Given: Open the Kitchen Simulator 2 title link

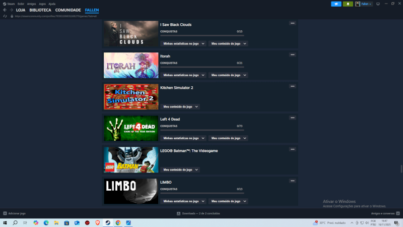Looking at the screenshot, I should pyautogui.click(x=177, y=88).
